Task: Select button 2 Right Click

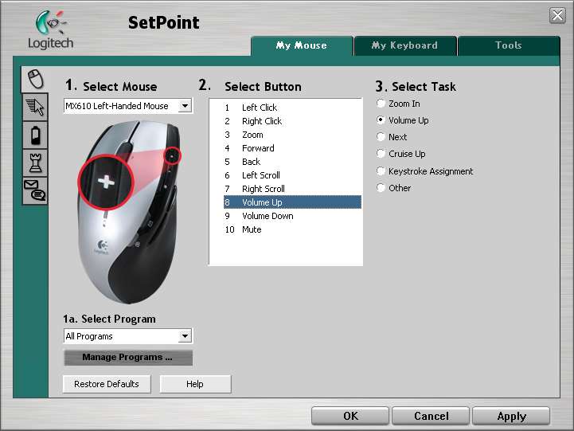Action: coord(292,121)
